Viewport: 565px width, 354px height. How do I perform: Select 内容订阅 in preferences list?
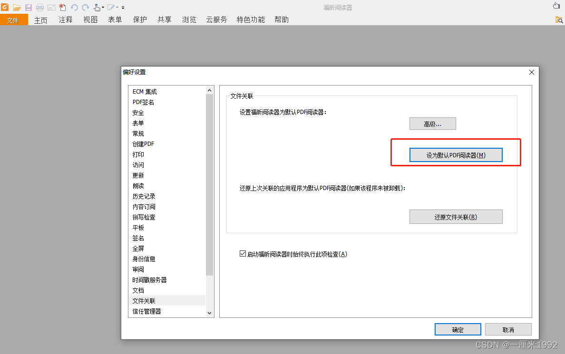click(167, 207)
